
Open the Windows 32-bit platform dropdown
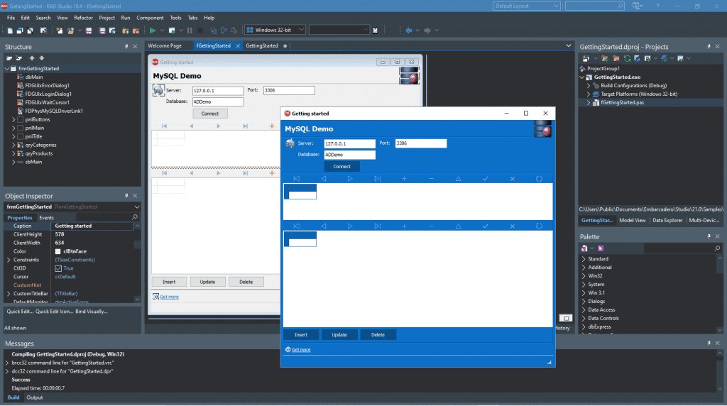275,30
